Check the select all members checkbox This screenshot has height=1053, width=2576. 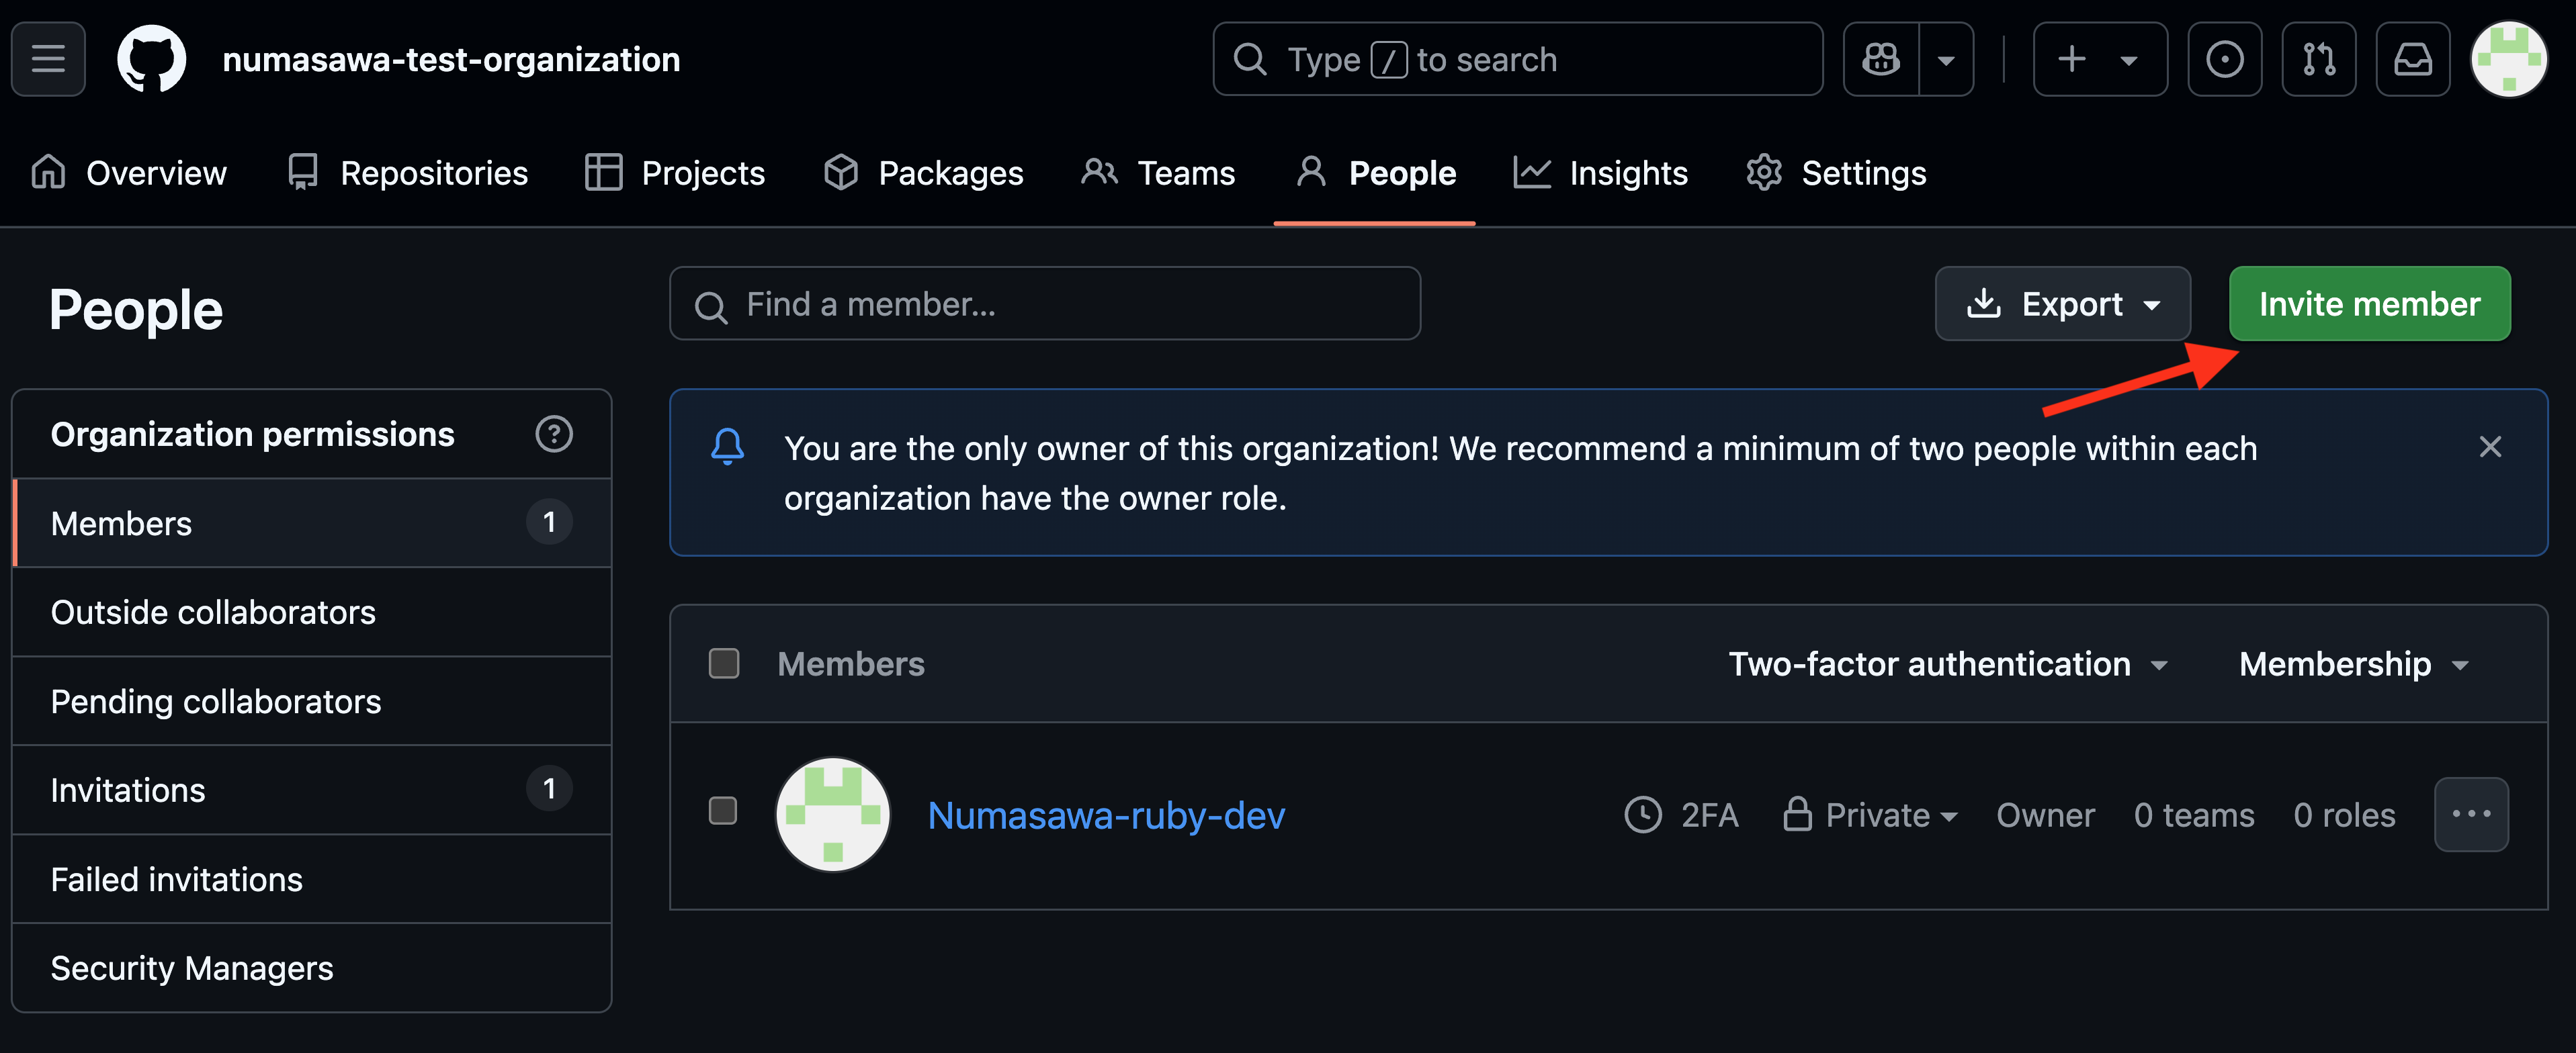[x=723, y=663]
